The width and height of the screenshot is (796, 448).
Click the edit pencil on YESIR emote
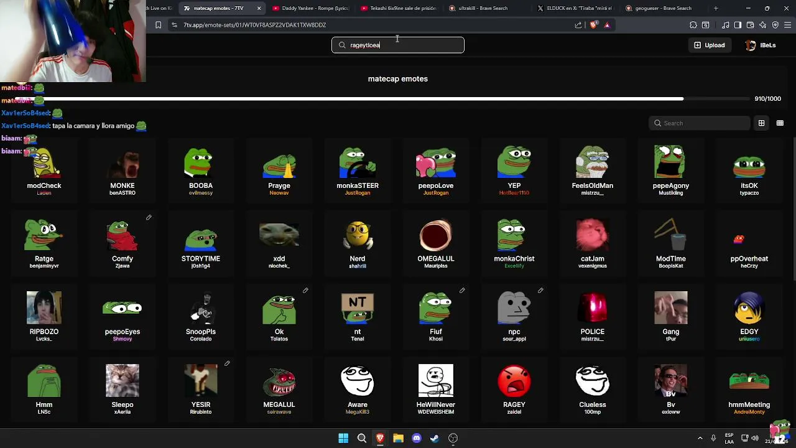click(227, 363)
